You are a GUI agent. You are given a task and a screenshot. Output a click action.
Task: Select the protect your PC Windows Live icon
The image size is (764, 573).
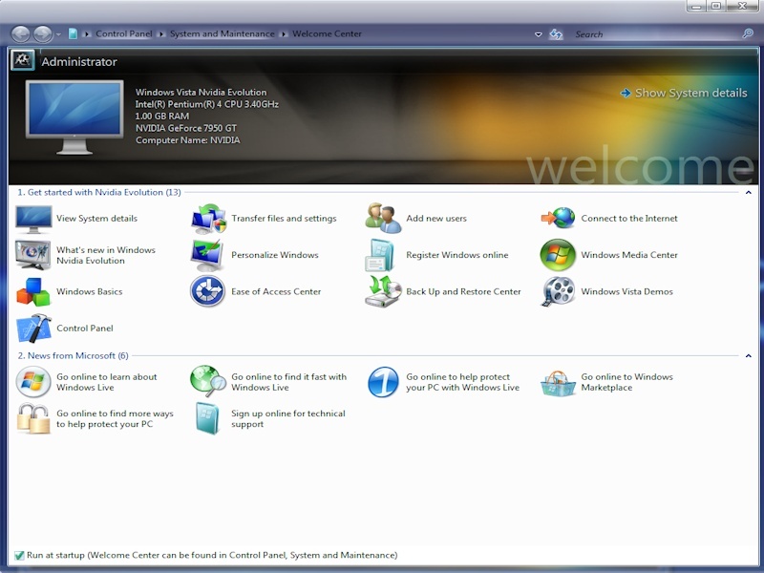coord(383,382)
